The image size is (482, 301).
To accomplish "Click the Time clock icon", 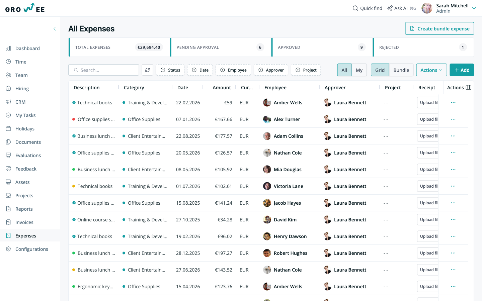I will 8,62.
